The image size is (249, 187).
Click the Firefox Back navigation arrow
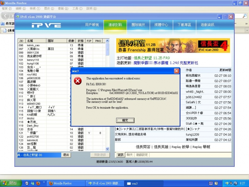(x=5, y=16)
